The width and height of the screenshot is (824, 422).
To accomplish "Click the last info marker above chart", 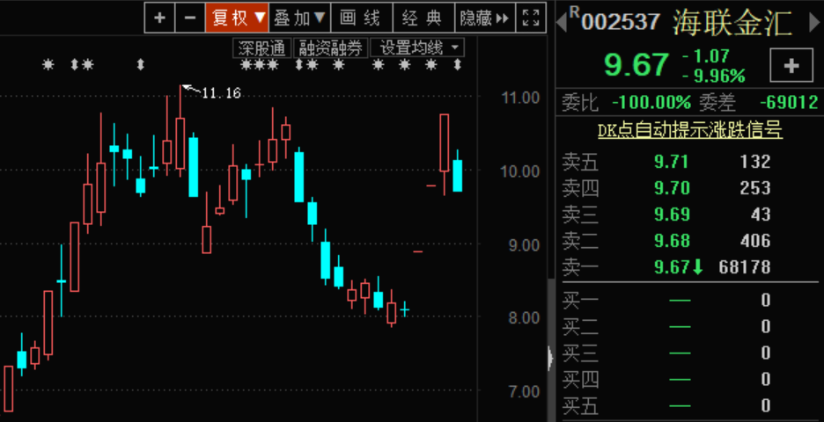I will point(458,65).
